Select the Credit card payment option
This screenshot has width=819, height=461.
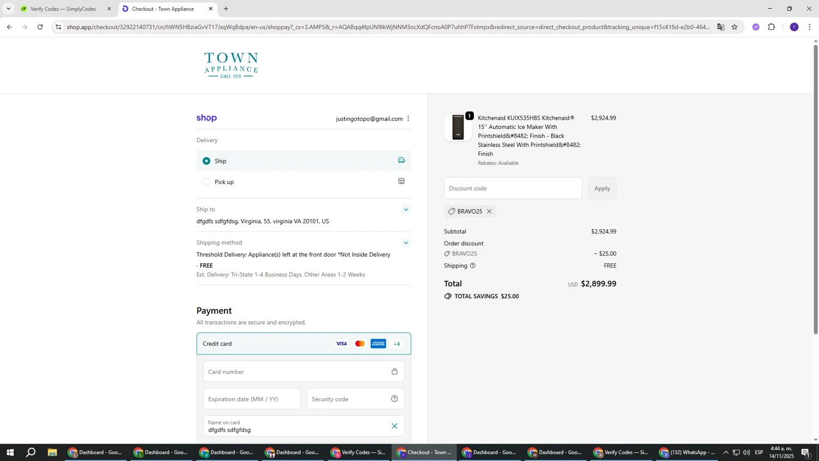[x=304, y=344]
